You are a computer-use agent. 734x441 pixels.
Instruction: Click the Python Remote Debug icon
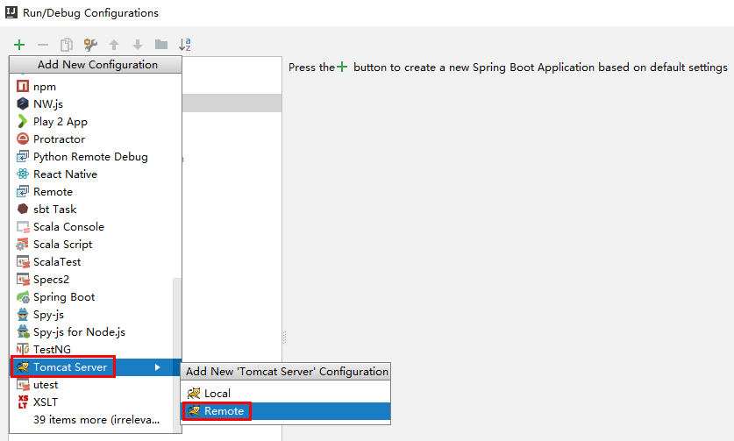(23, 156)
